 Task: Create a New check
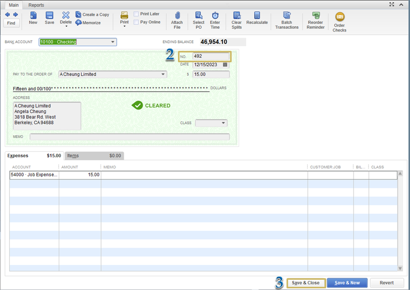[33, 18]
